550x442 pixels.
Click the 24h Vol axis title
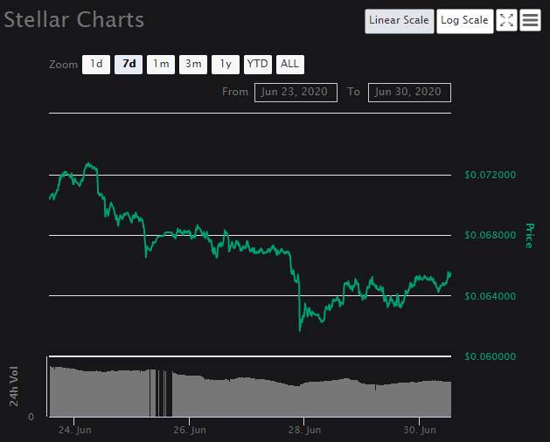click(14, 386)
